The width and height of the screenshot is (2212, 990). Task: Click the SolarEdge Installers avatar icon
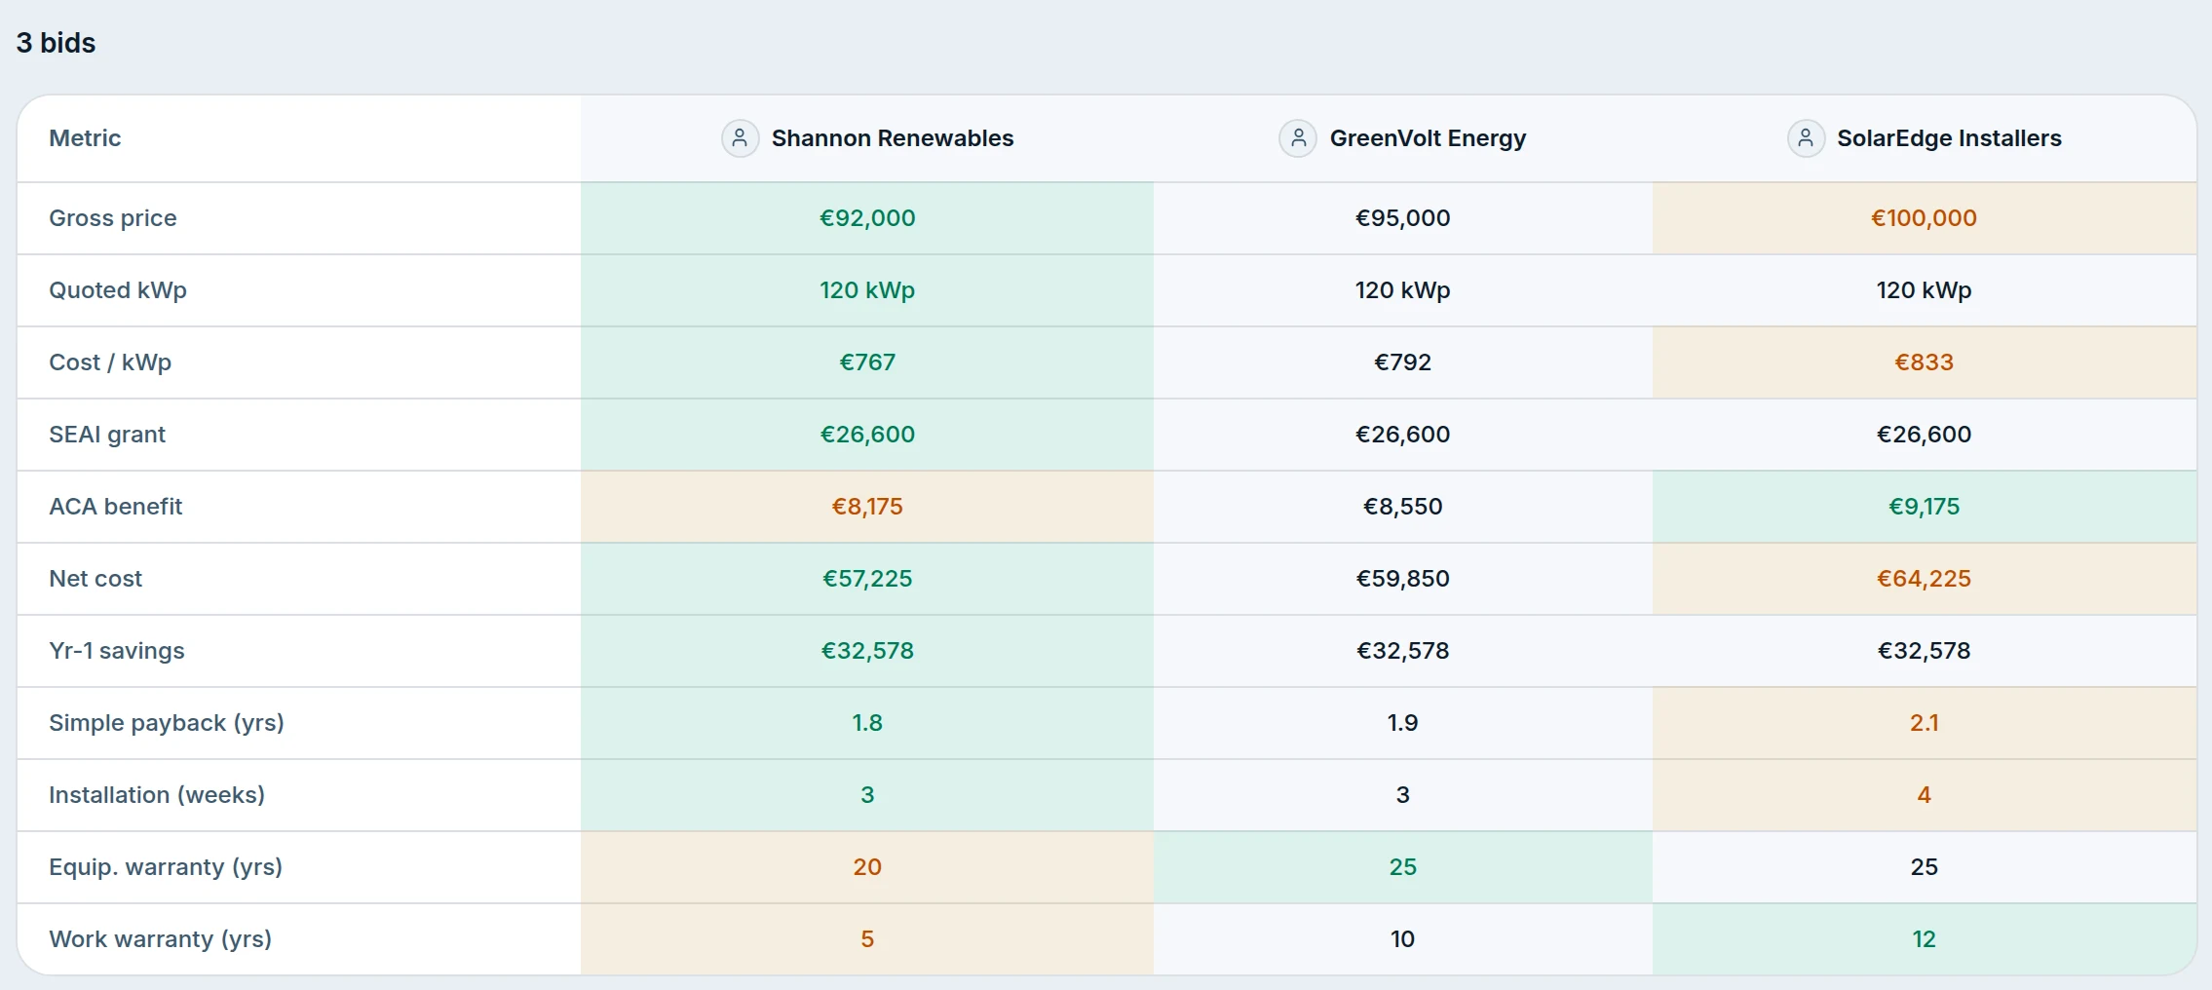[x=1806, y=138]
